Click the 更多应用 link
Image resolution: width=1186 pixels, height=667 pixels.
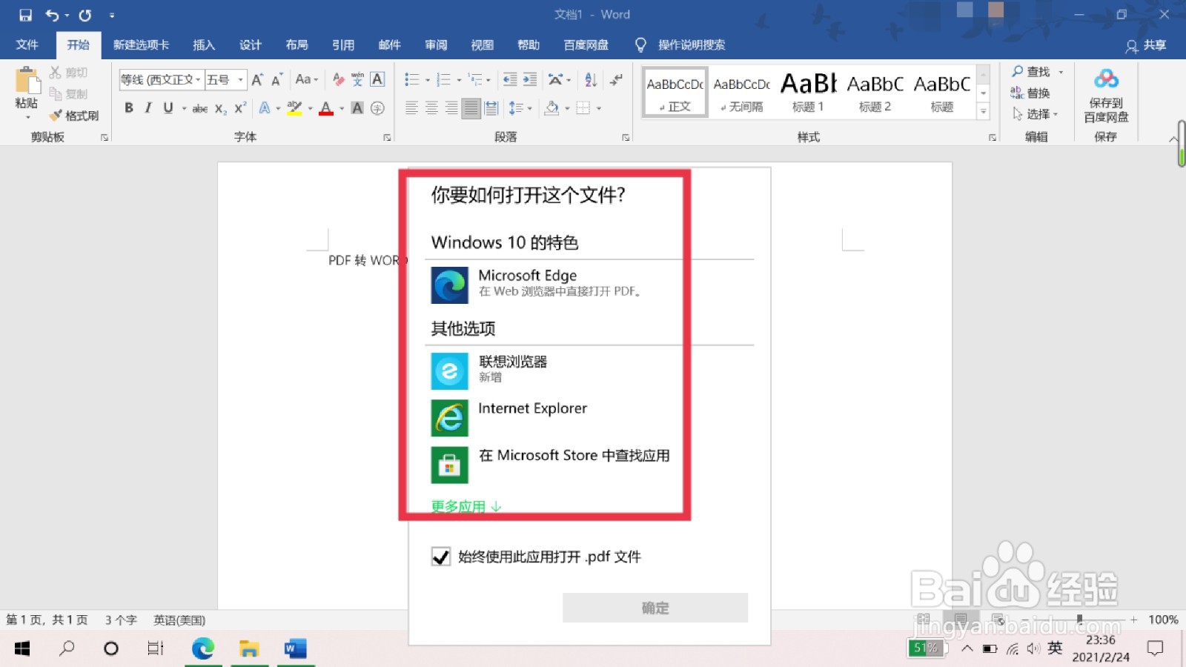coord(466,506)
